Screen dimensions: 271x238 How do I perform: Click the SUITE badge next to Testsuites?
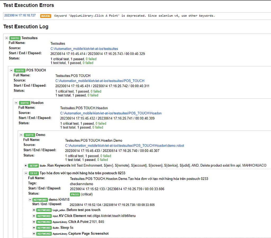tap(15, 38)
